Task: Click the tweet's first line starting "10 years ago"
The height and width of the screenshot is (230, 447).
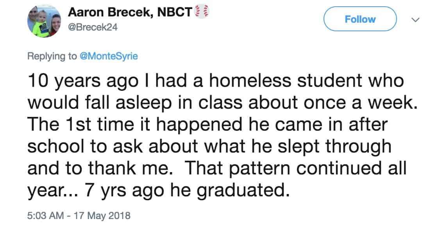Action: 215,82
